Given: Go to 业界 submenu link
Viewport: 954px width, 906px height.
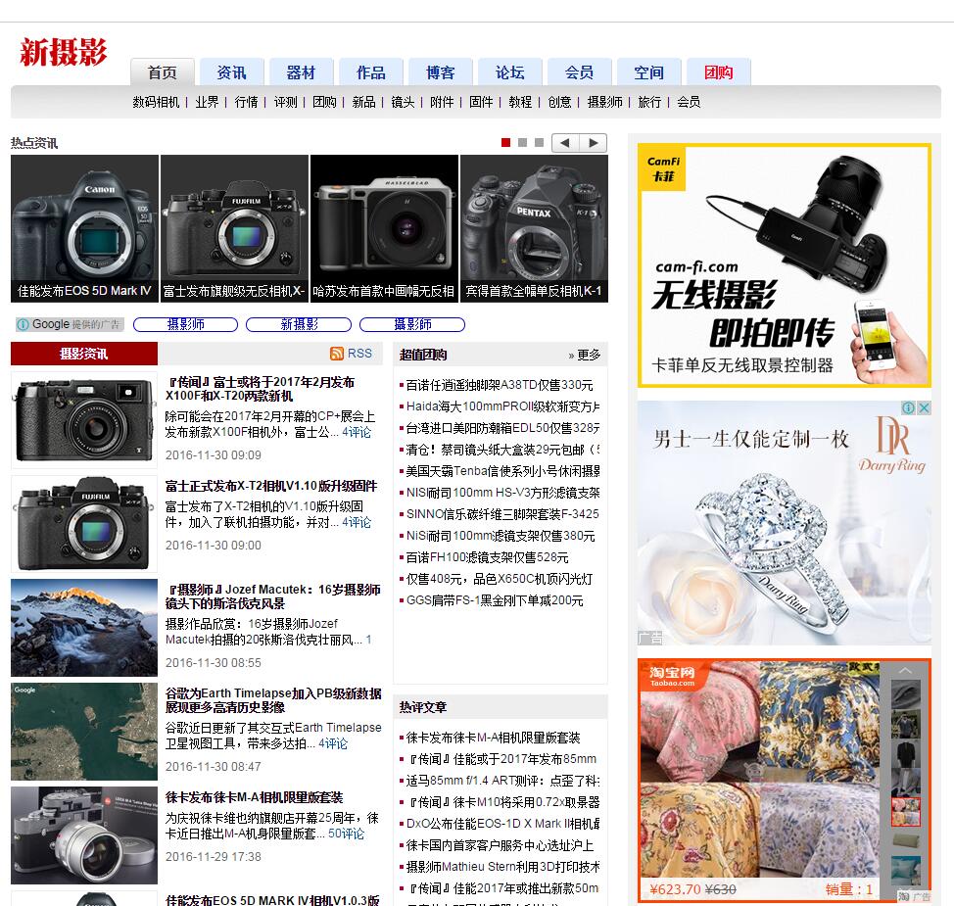Looking at the screenshot, I should click(207, 102).
